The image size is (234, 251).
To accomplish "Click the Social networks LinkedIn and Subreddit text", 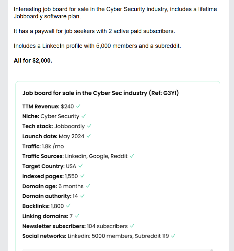I will tap(118, 236).
